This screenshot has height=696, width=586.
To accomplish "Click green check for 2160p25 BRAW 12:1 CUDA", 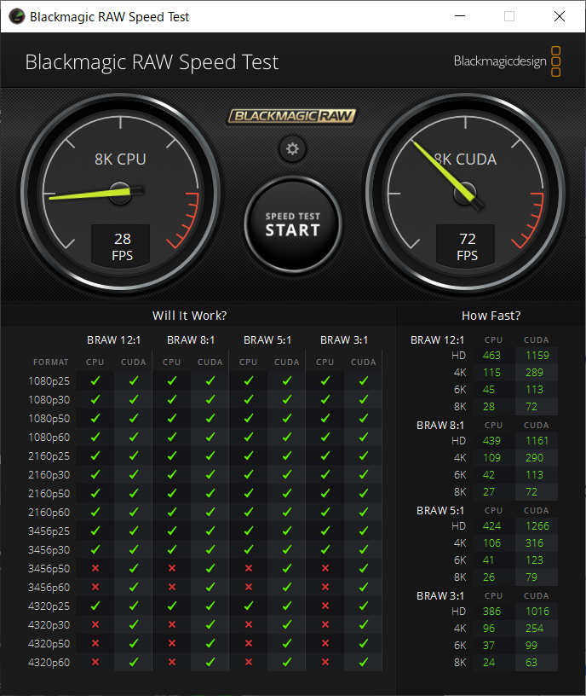I will coord(134,455).
